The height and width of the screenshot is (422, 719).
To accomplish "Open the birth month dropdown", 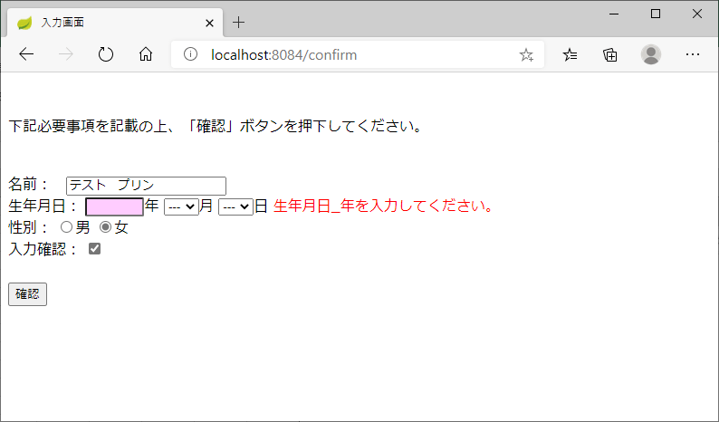I will coord(182,206).
